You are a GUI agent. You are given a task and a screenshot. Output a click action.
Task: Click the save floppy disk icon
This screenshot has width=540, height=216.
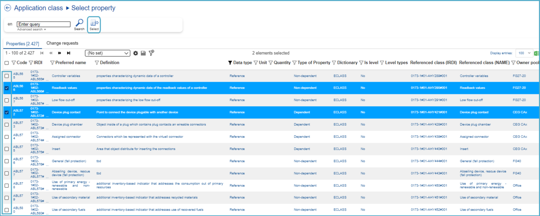143,53
